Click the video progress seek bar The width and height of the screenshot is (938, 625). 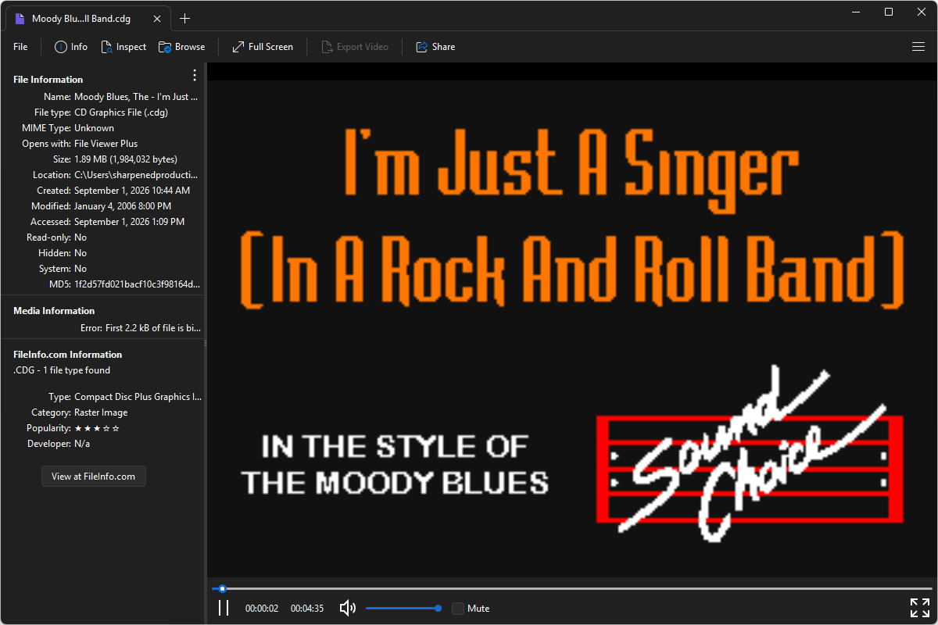(x=571, y=588)
